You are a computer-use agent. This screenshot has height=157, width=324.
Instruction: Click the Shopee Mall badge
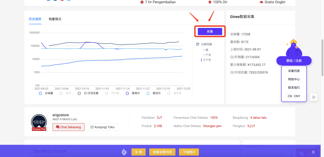click(39, 129)
